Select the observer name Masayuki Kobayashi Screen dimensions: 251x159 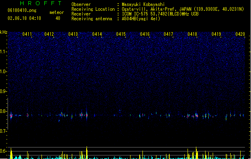coord(143,4)
